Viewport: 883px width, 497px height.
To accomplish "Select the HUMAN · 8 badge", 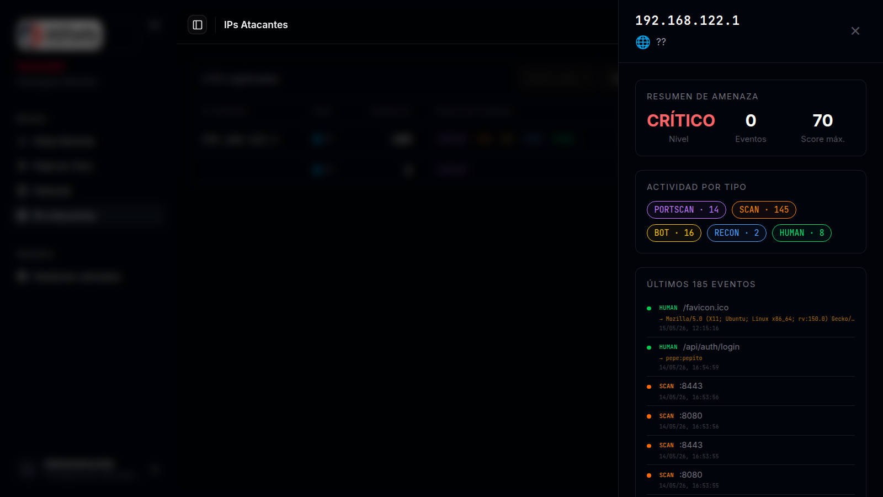I will point(802,233).
